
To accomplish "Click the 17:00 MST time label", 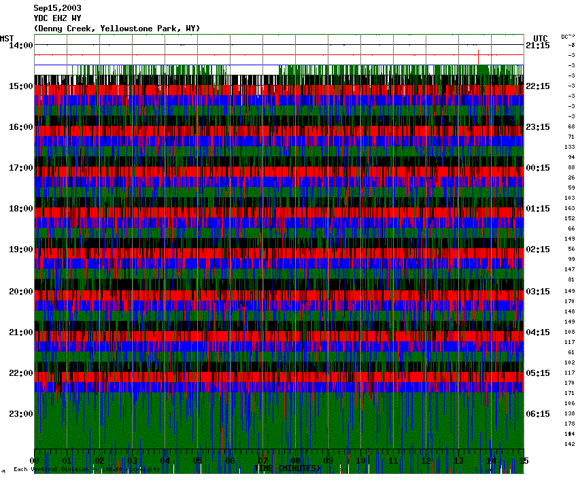I will click(x=20, y=168).
